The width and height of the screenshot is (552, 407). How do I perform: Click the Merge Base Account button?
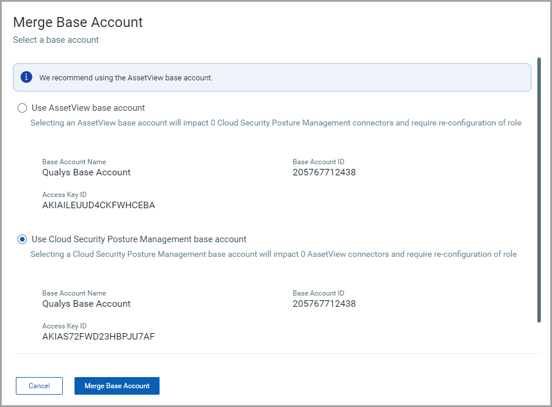pos(117,386)
